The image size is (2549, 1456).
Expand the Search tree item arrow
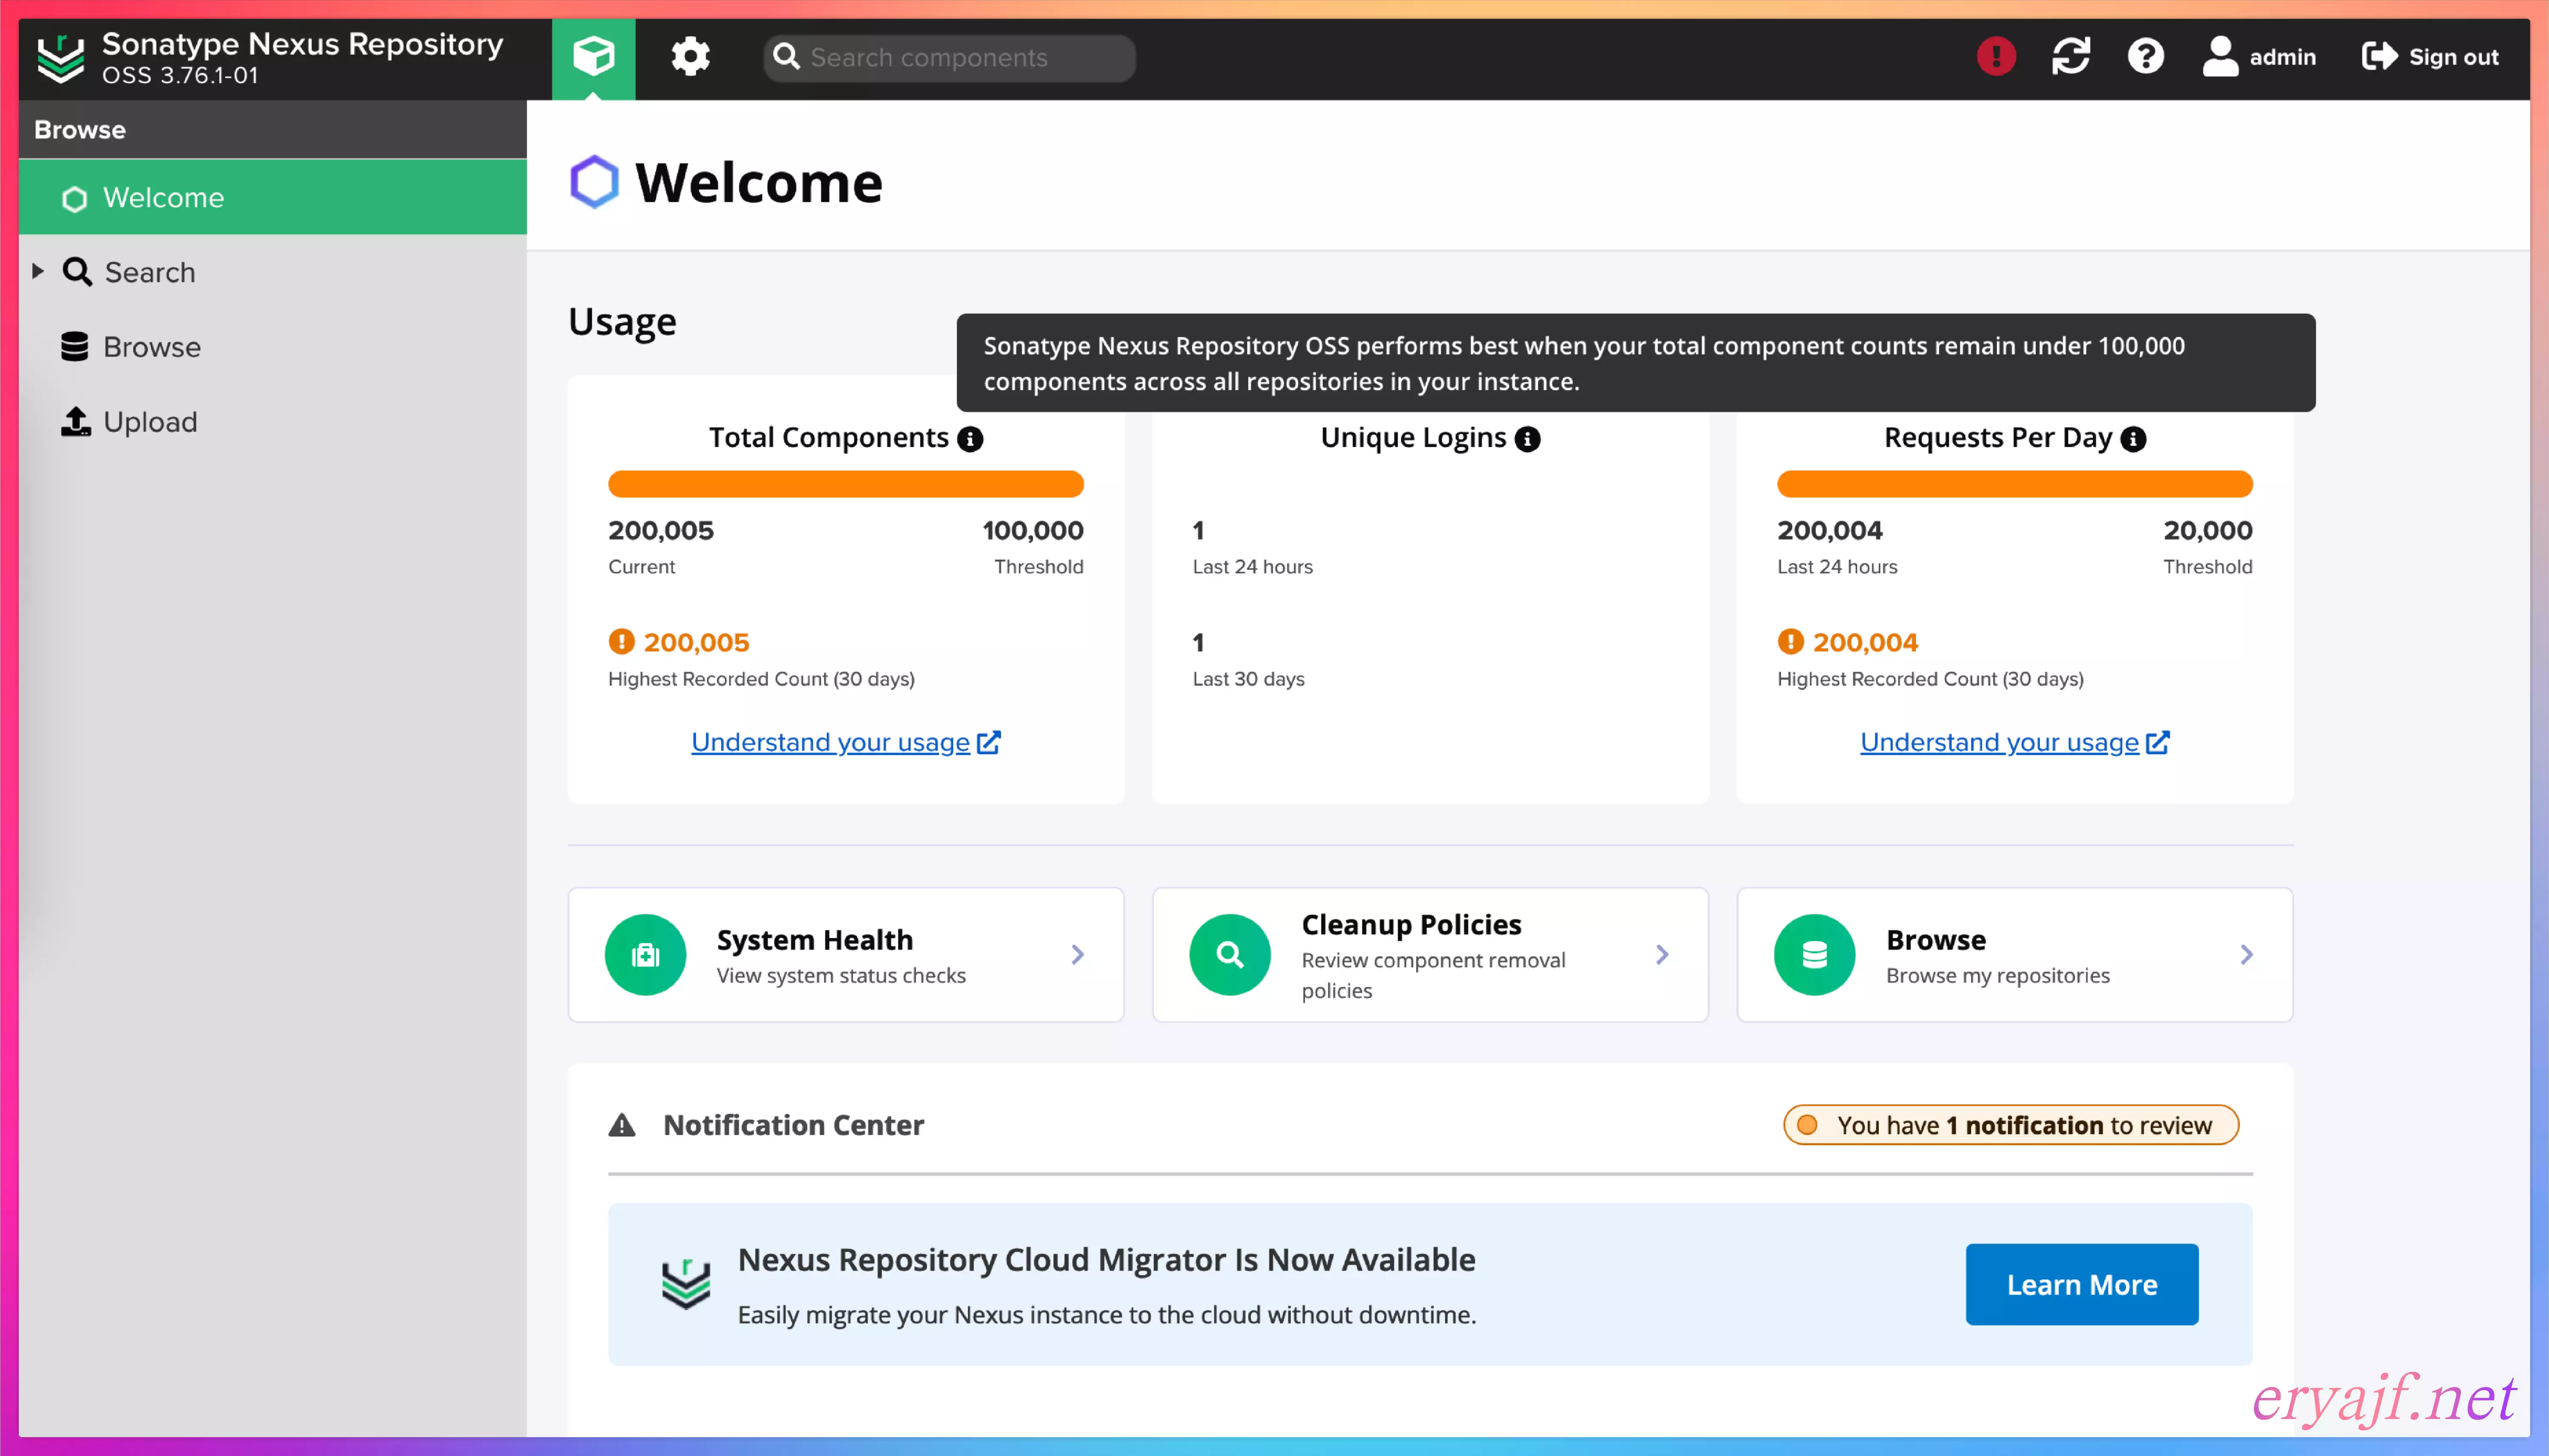pyautogui.click(x=38, y=271)
